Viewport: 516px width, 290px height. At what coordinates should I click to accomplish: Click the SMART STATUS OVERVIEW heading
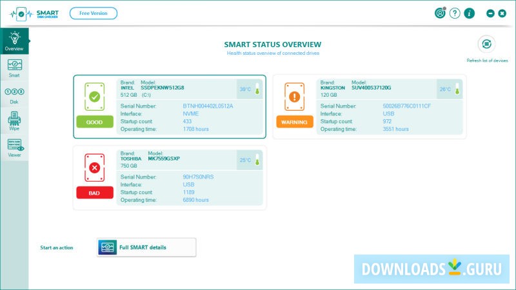tap(273, 44)
